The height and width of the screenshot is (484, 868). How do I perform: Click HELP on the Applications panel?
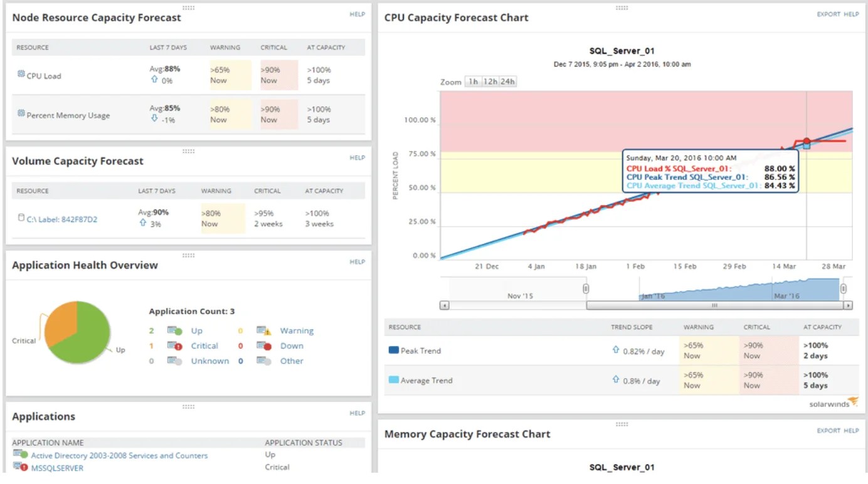tap(357, 413)
